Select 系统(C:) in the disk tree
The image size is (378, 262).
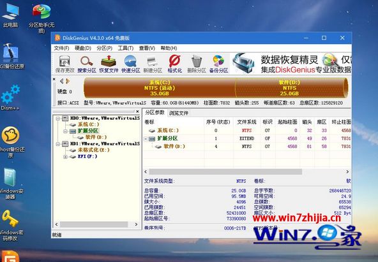point(89,124)
